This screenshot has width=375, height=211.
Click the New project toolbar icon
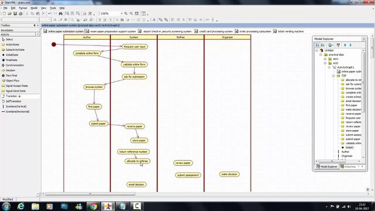[x=4, y=13]
